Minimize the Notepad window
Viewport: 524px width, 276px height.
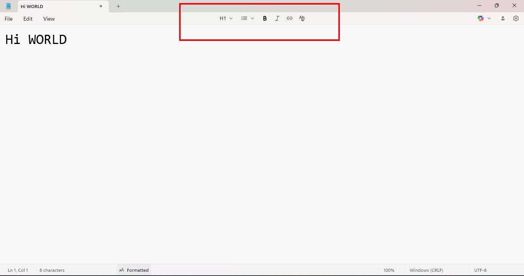(x=480, y=6)
